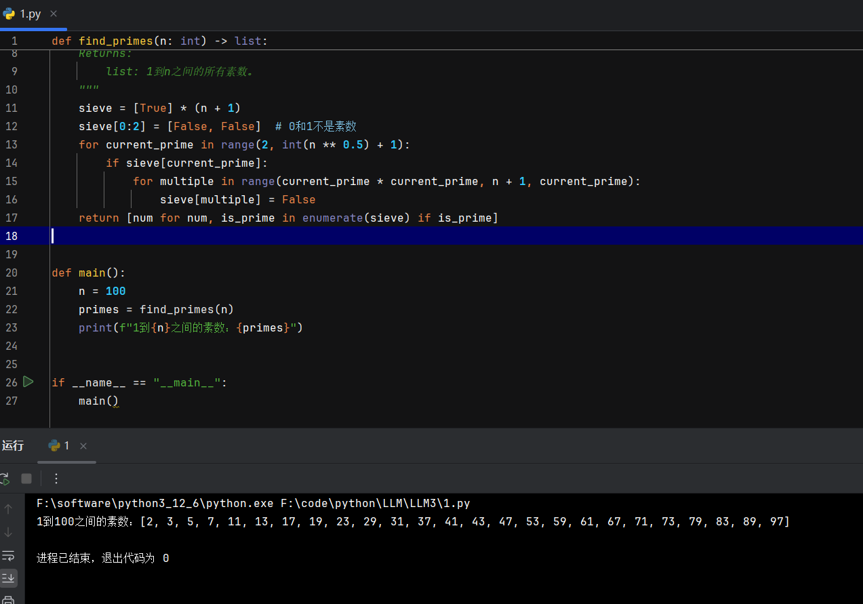Click the return statement on line 17
This screenshot has width=863, height=604.
click(289, 218)
